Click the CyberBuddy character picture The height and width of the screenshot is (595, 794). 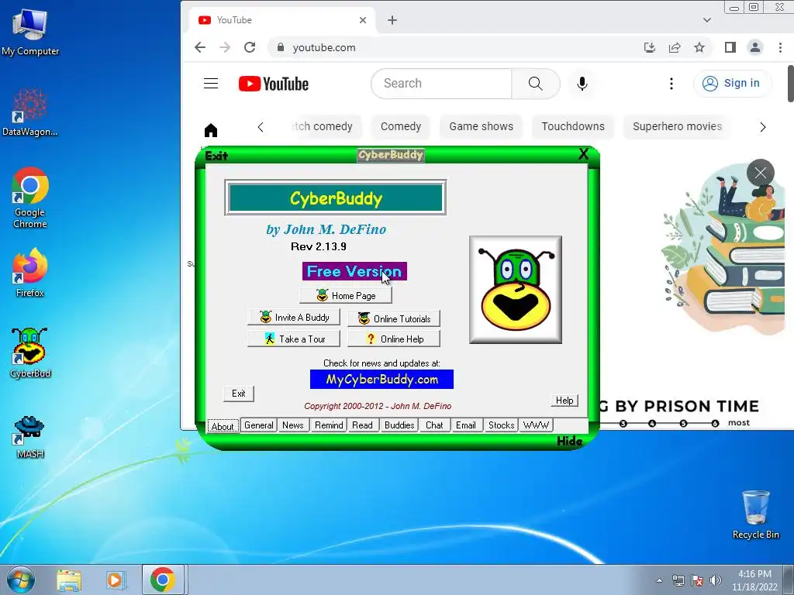pyautogui.click(x=516, y=290)
